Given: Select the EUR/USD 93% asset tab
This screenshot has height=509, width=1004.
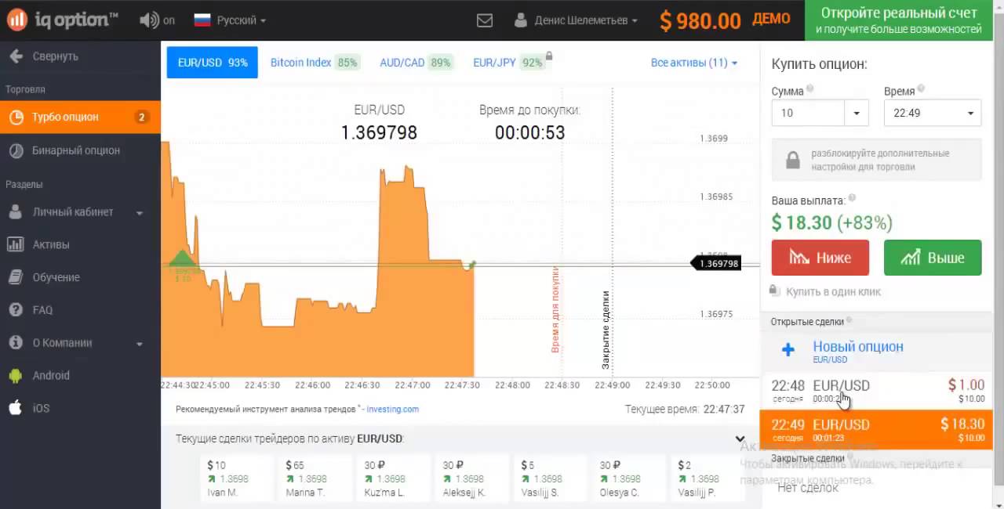Looking at the screenshot, I should click(x=213, y=63).
